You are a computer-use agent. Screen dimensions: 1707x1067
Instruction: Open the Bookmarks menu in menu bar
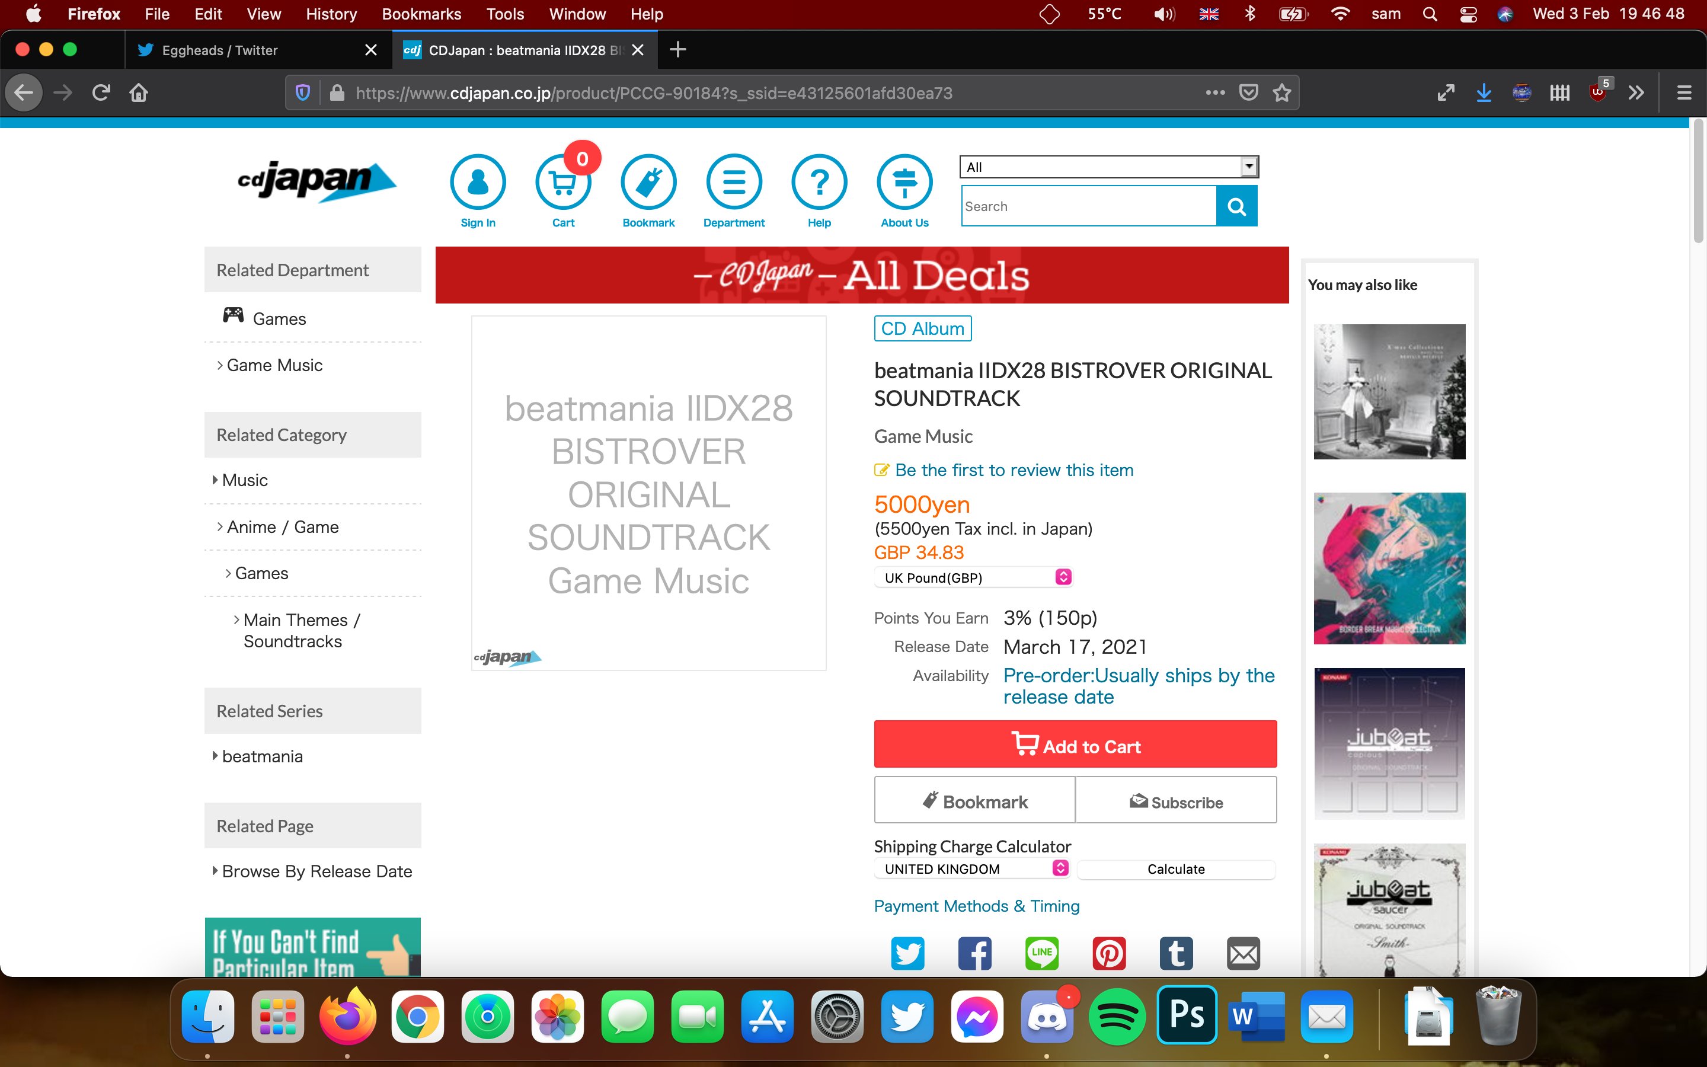click(x=421, y=14)
